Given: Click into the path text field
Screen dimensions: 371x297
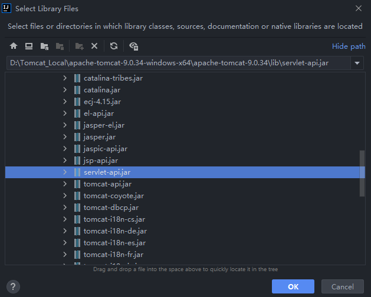Looking at the screenshot, I should tap(179, 63).
